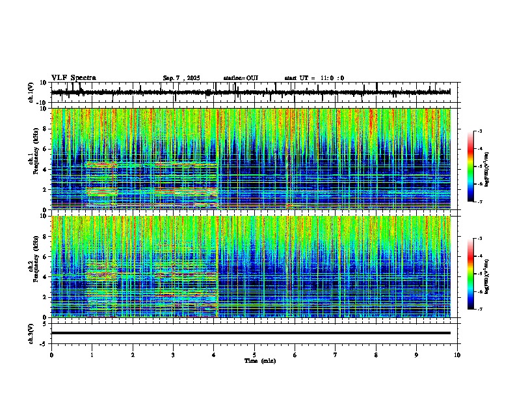Click the ch.2 spectrogram color scale bar
Viewport: 515px width, 398px height.
click(471, 274)
